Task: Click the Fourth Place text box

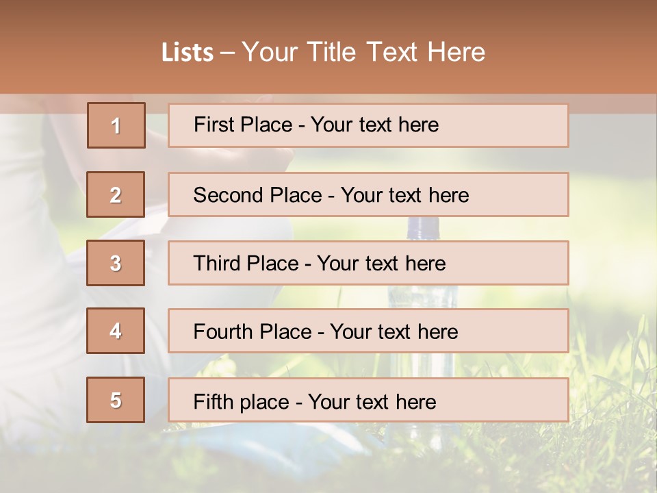Action: click(x=368, y=331)
